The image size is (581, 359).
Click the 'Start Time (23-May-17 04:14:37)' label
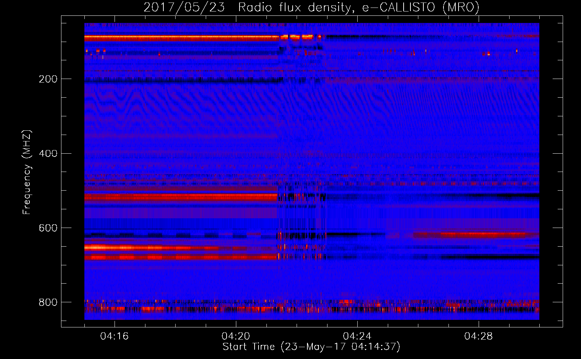(311, 347)
